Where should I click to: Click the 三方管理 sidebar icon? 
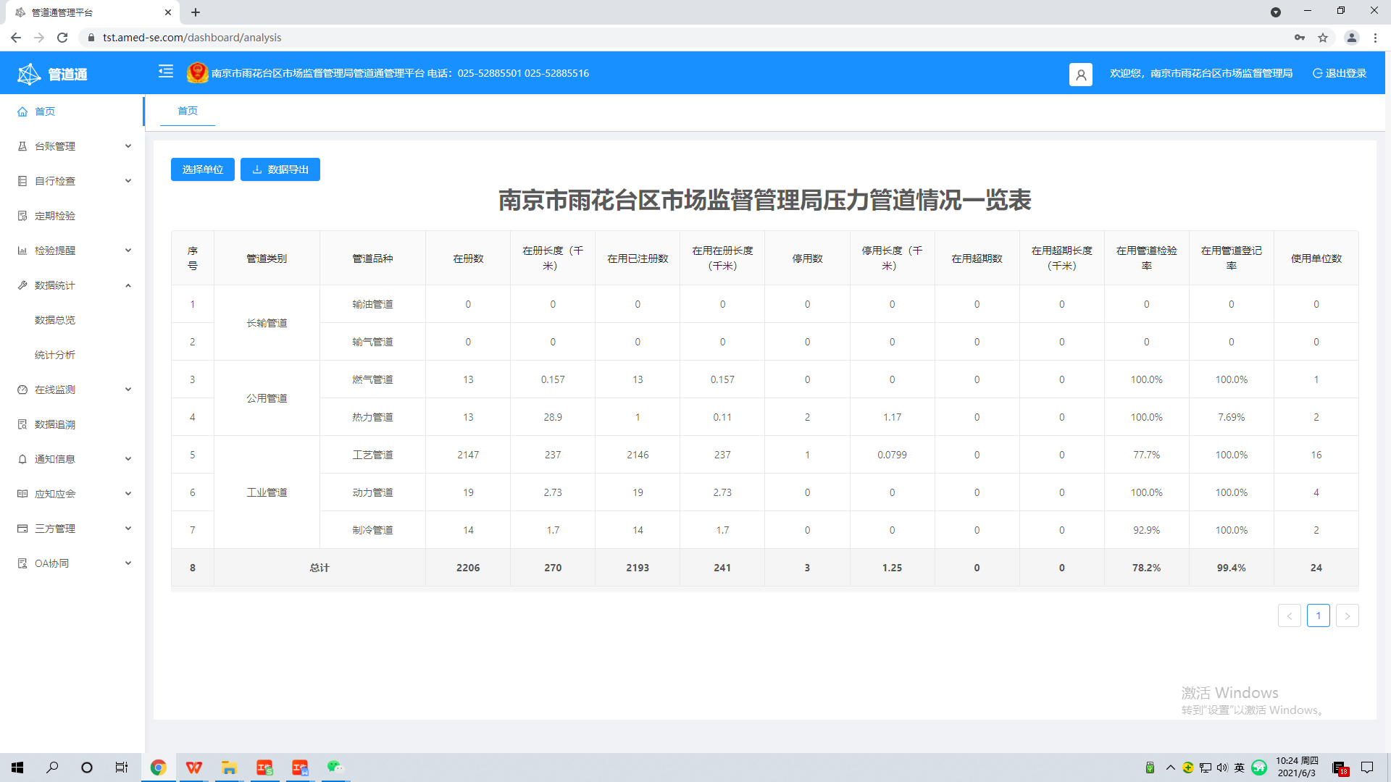click(22, 529)
